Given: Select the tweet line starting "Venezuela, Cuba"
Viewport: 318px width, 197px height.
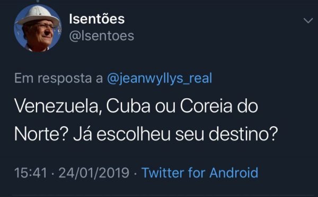Looking at the screenshot, I should (x=136, y=106).
